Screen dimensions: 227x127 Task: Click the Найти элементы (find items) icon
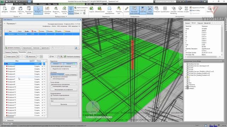coord(81,8)
